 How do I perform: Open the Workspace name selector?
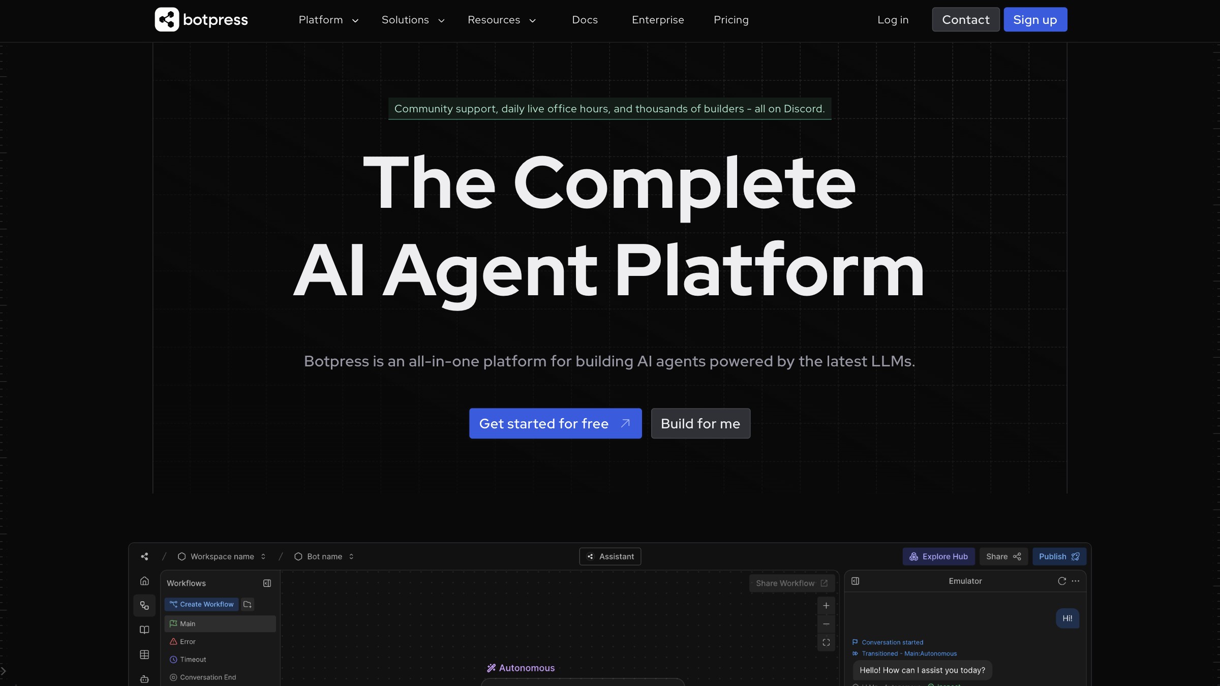222,556
